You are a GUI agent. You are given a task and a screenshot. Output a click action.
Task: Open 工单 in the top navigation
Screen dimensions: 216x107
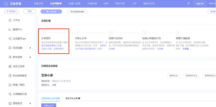tap(134, 4)
